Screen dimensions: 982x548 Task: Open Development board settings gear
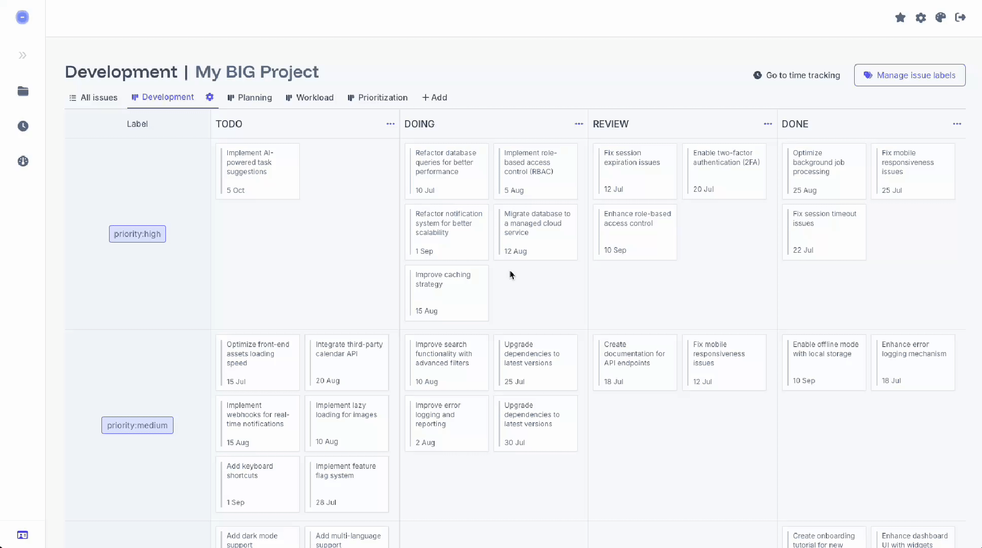209,97
